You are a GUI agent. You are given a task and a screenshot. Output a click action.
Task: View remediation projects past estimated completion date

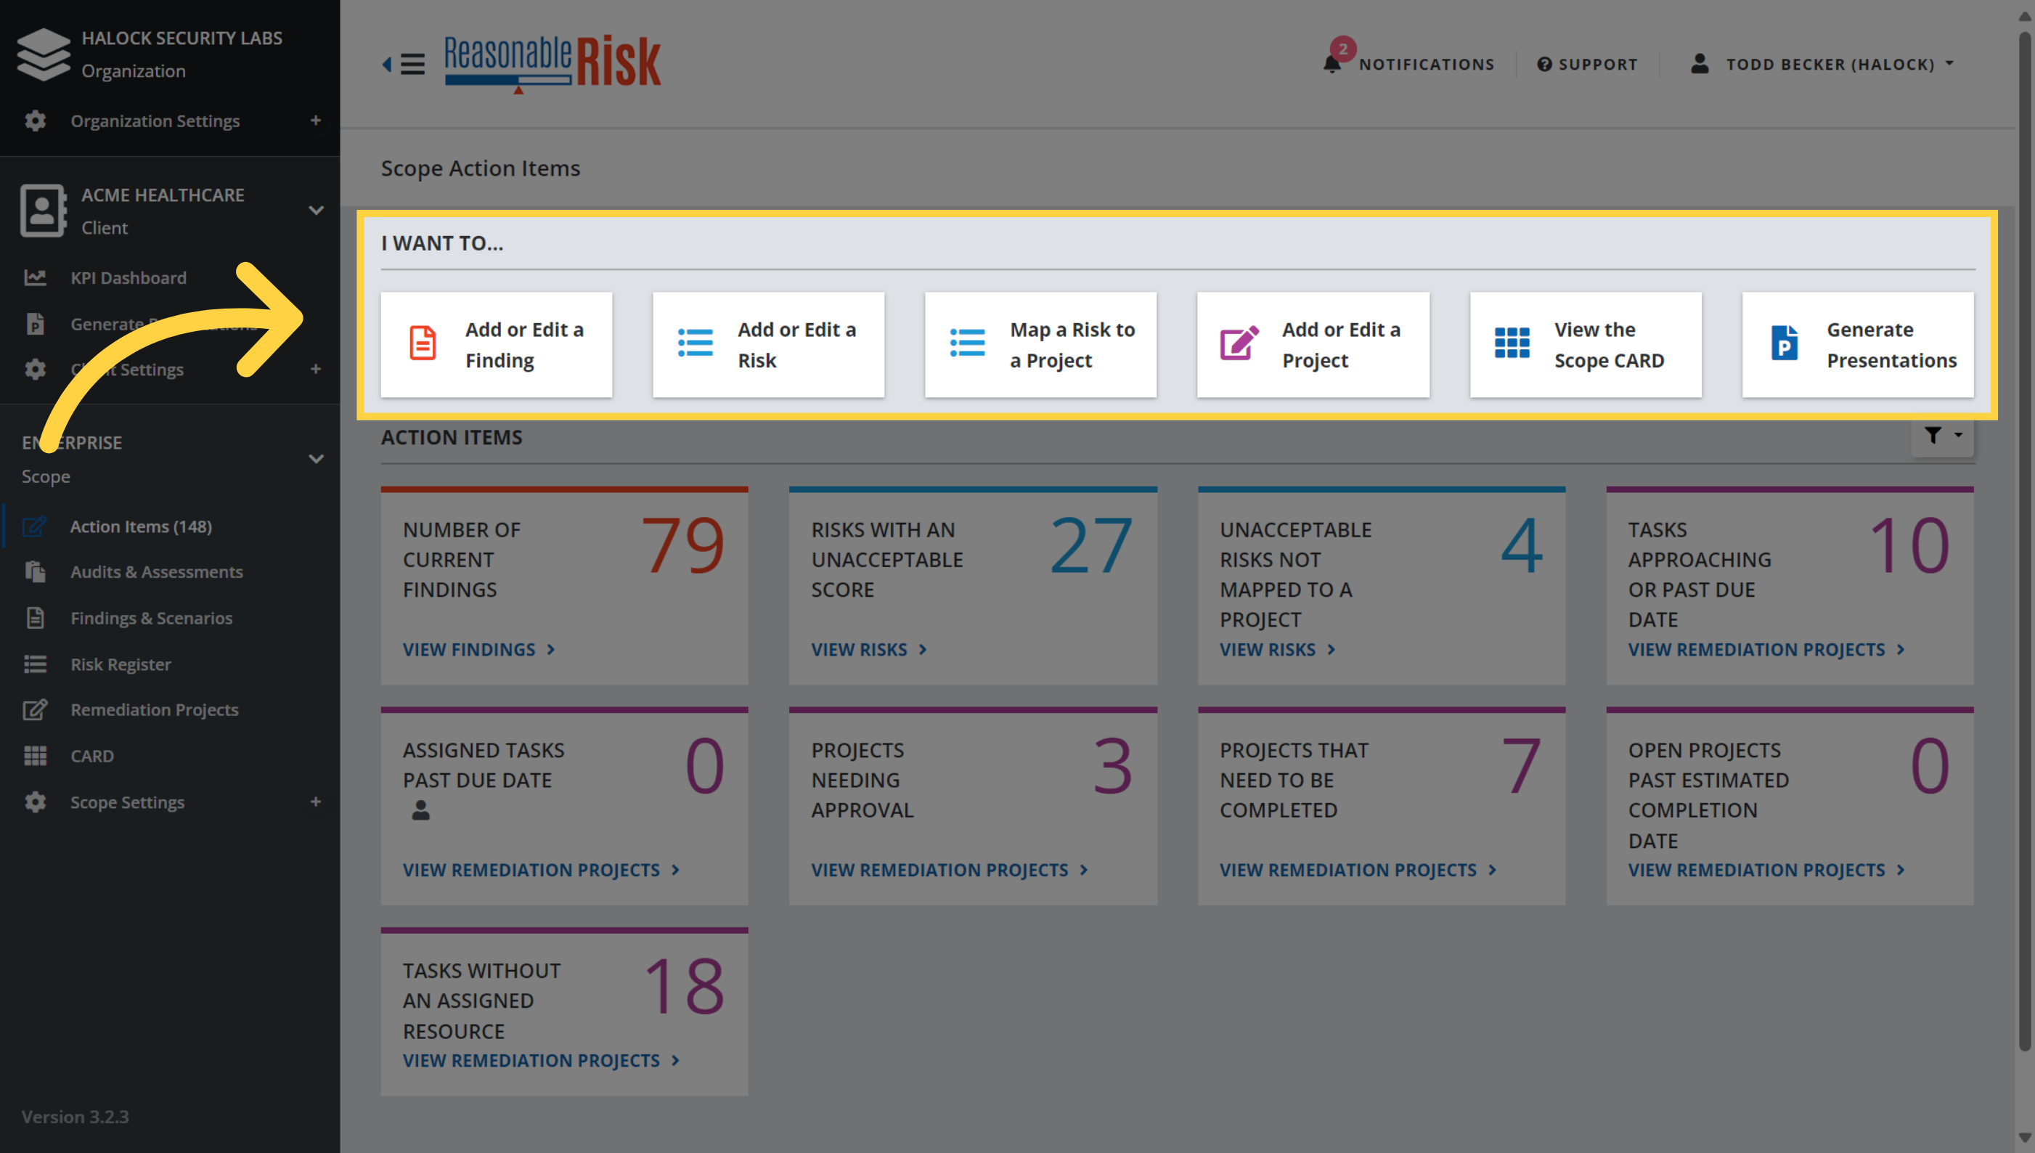[1766, 870]
